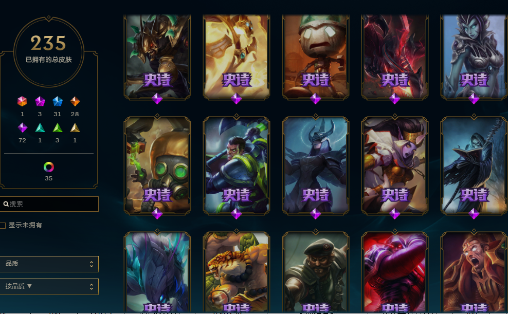
Task: Enable the 显示未拥有 checkbox
Action: pyautogui.click(x=3, y=225)
